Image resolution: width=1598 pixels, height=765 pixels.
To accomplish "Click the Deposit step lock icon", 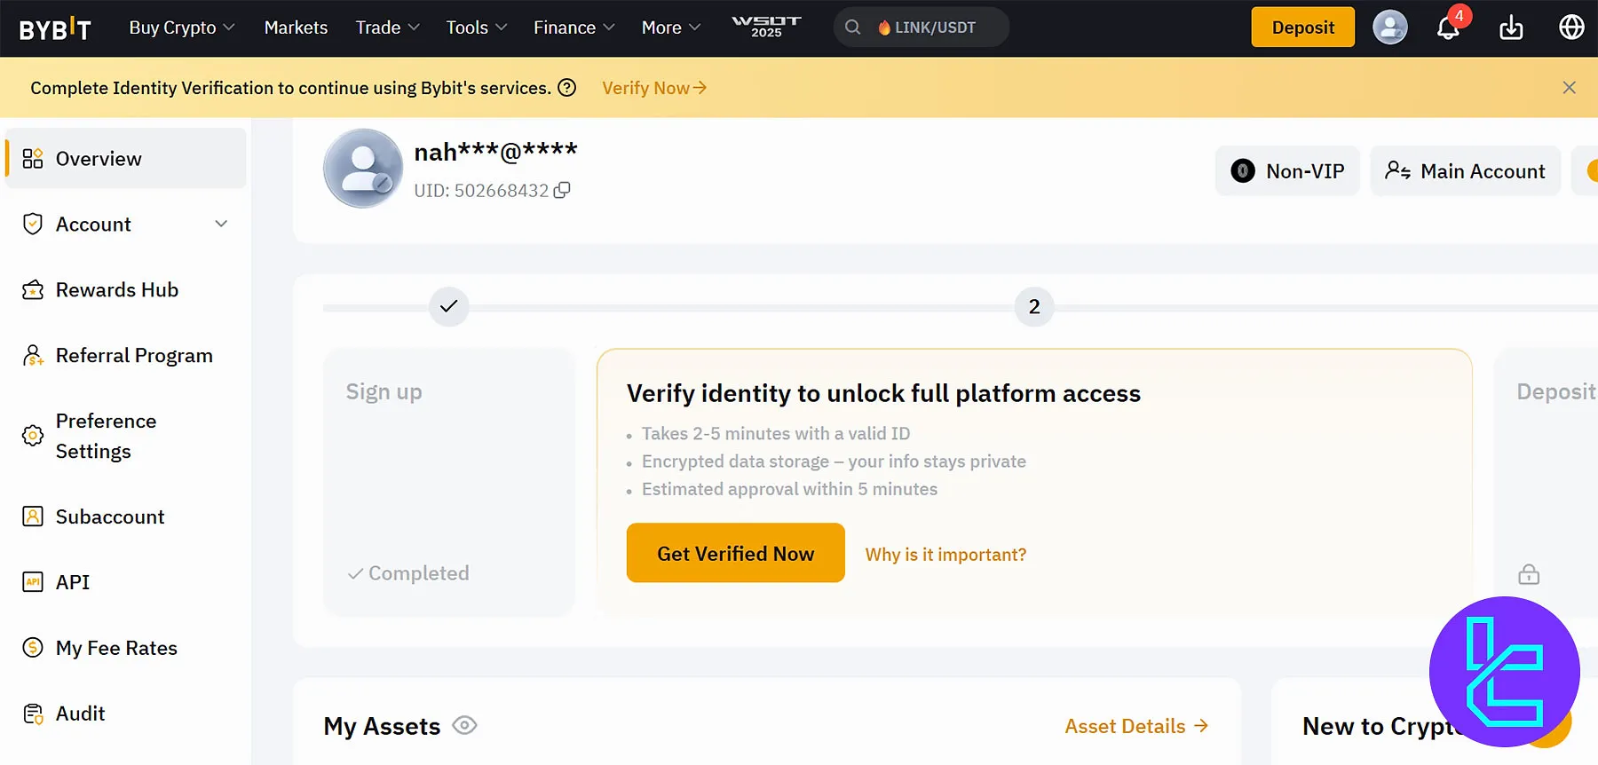I will 1529,574.
